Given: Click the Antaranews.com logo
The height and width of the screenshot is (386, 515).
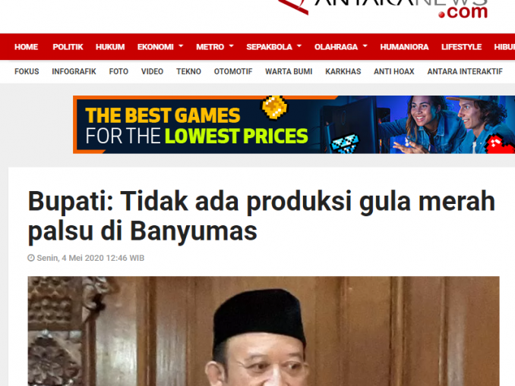Looking at the screenshot, I should coord(383,9).
